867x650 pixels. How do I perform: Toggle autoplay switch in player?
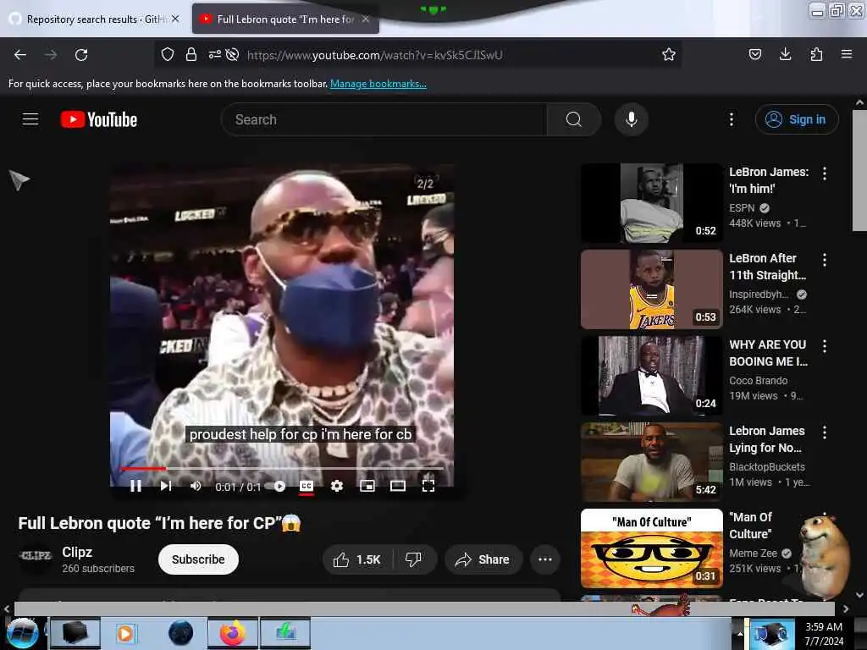click(275, 487)
